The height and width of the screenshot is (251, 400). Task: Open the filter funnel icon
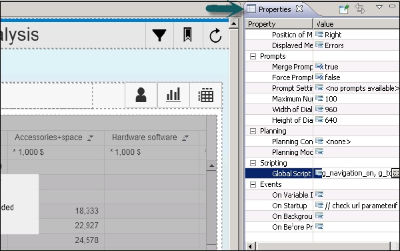tap(159, 35)
